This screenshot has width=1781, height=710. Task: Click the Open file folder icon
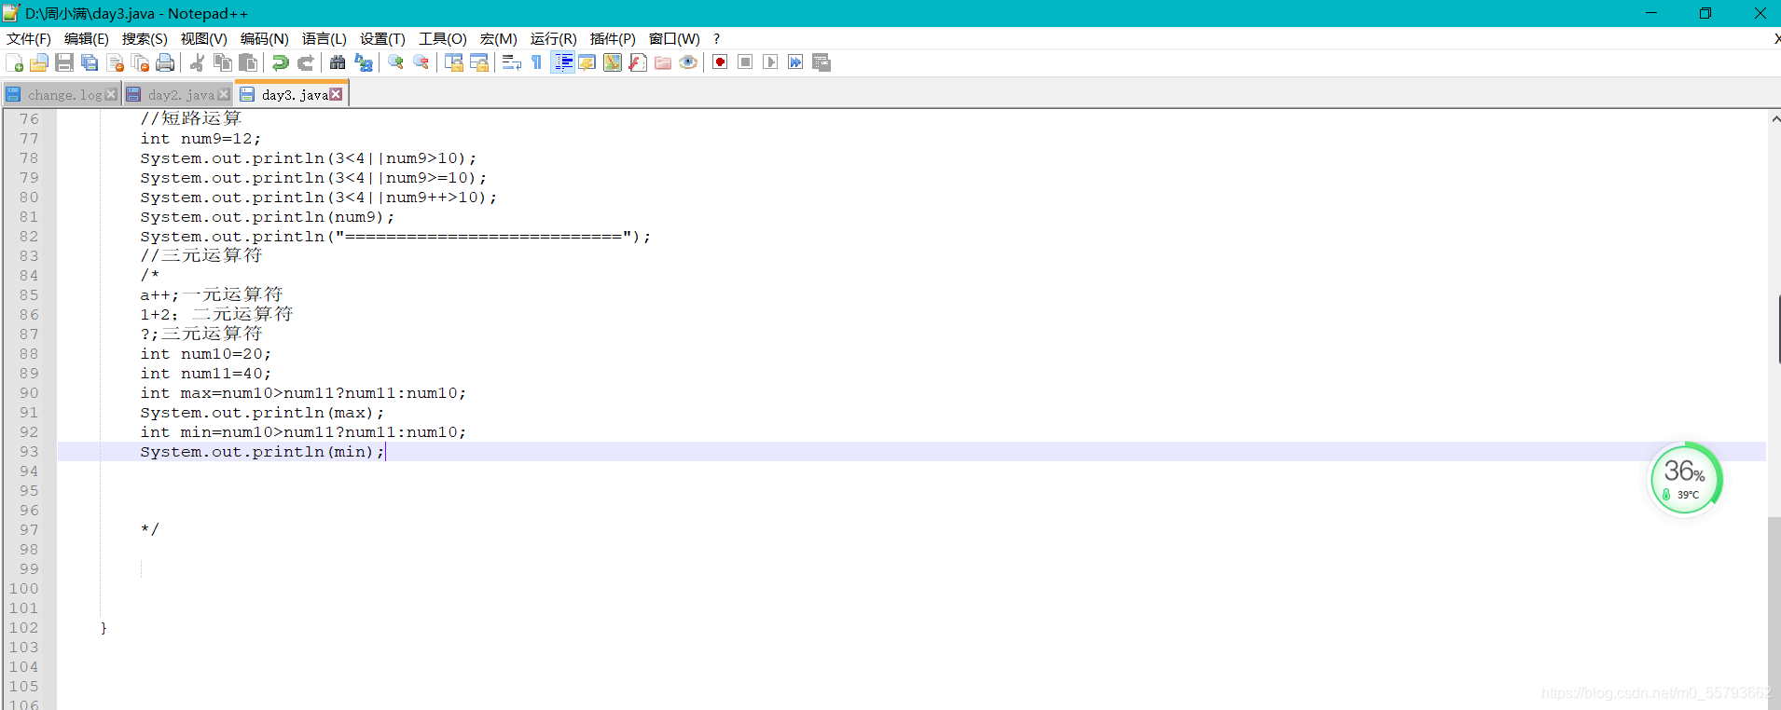[x=39, y=62]
